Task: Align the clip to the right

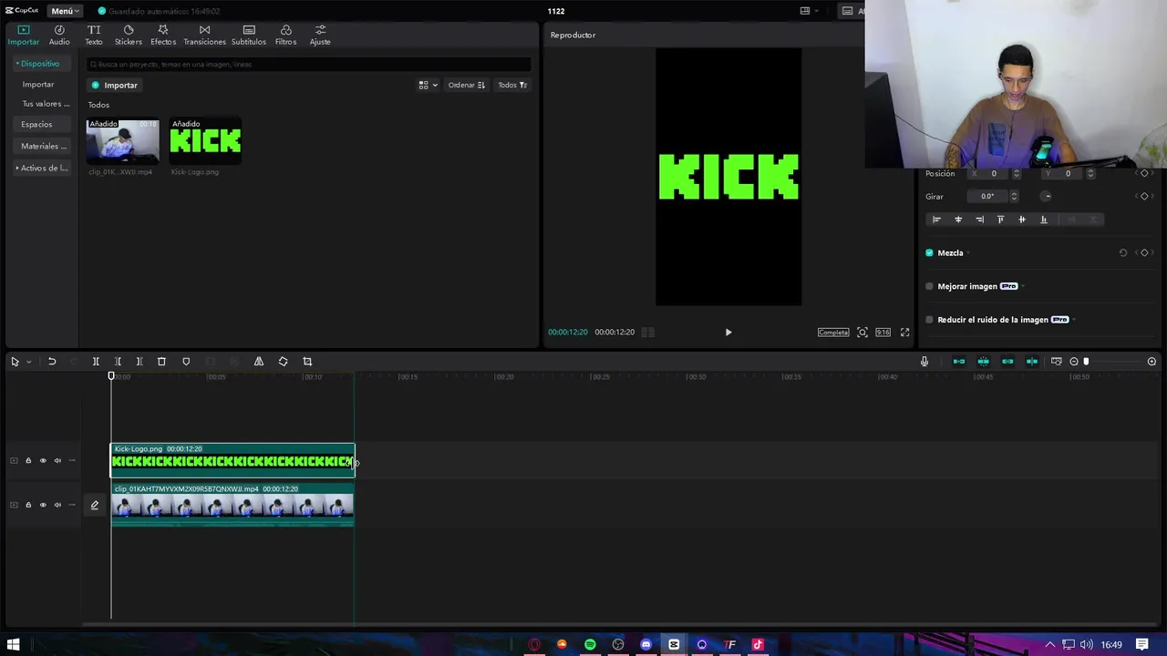Action: (x=979, y=220)
